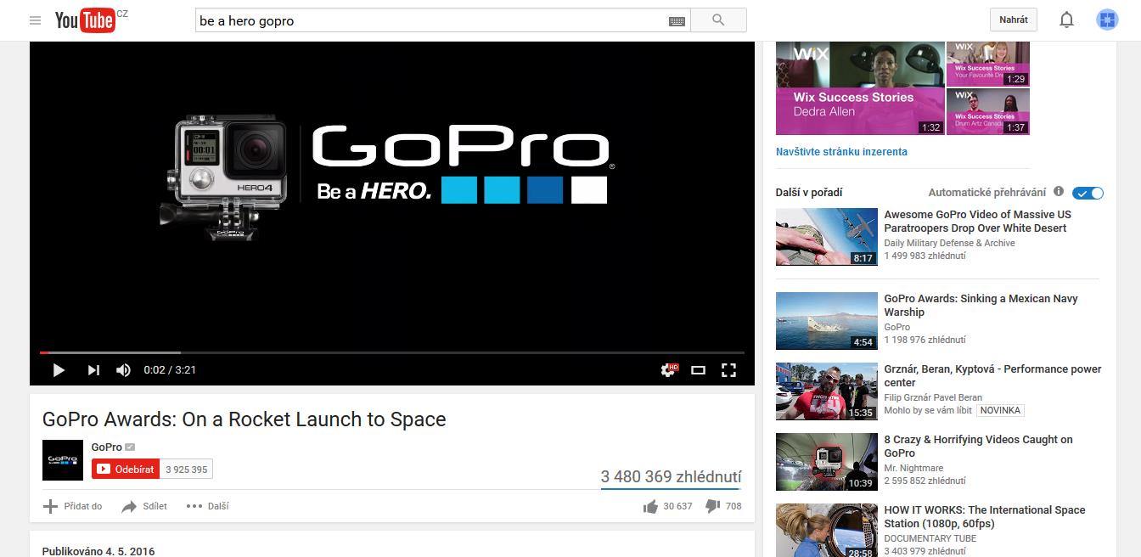Viewport: 1141px width, 557px height.
Task: Click the view count '3 480 369 zhlédnutí'
Action: coord(671,477)
